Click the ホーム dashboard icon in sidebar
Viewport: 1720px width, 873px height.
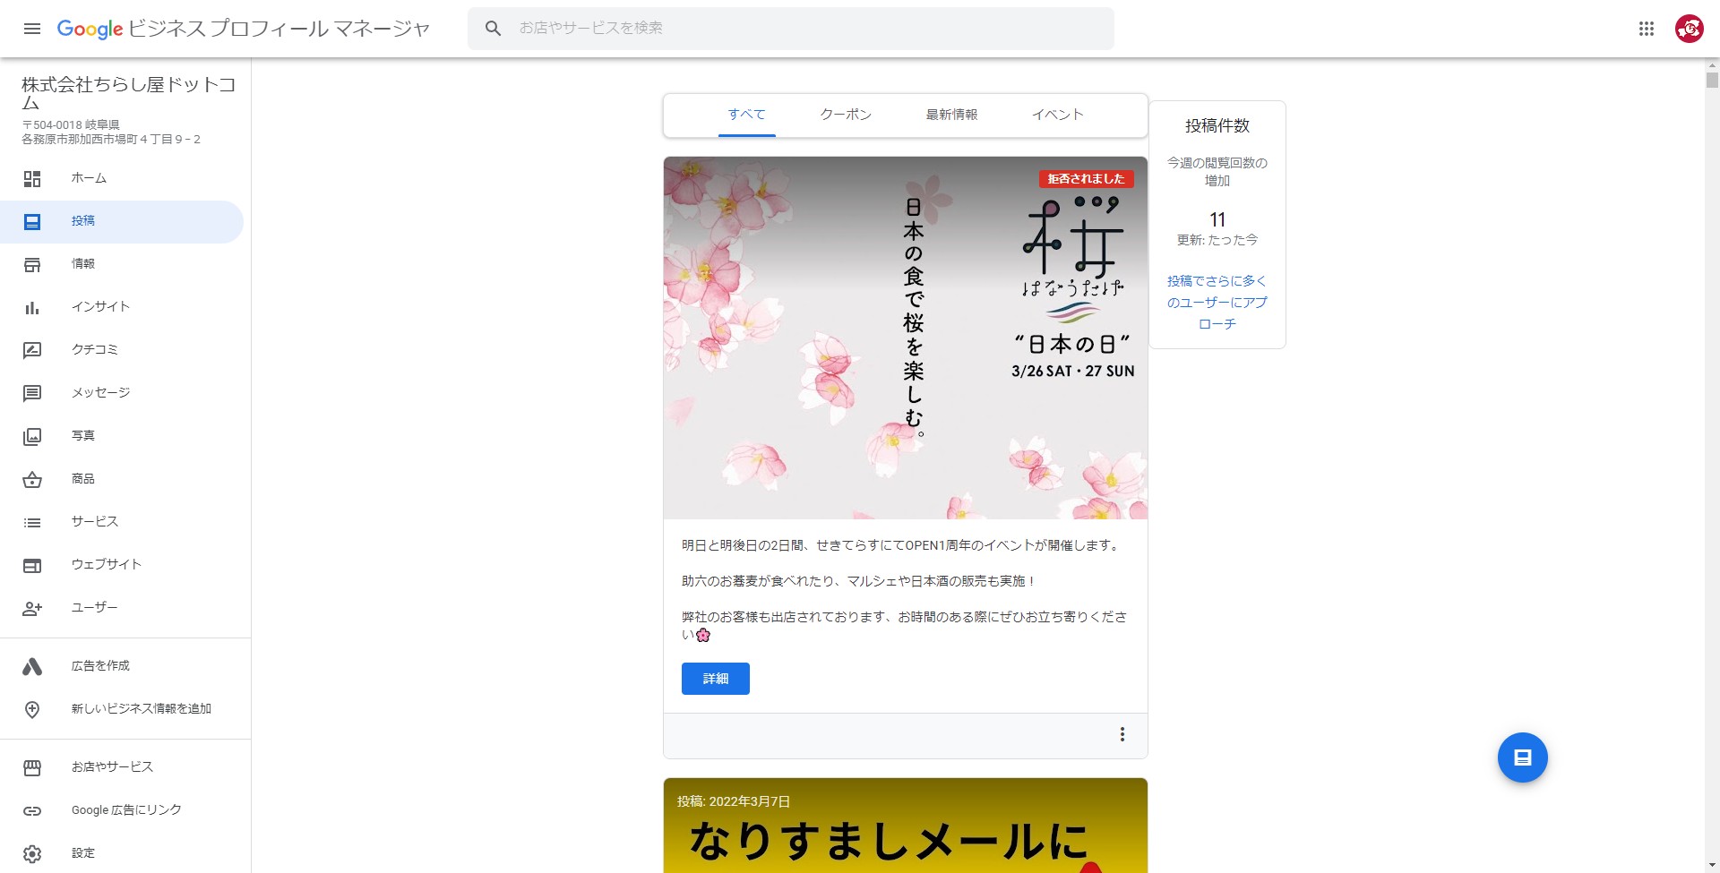click(32, 179)
